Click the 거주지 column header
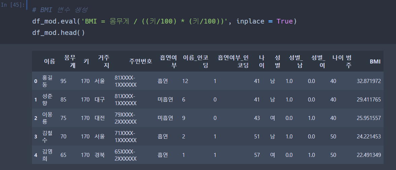396x170 pixels. point(104,61)
